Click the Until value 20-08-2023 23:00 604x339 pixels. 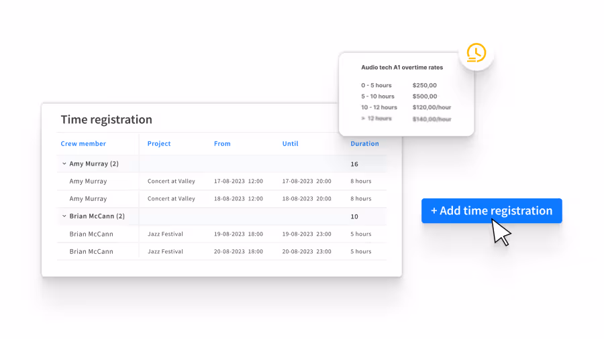307,251
